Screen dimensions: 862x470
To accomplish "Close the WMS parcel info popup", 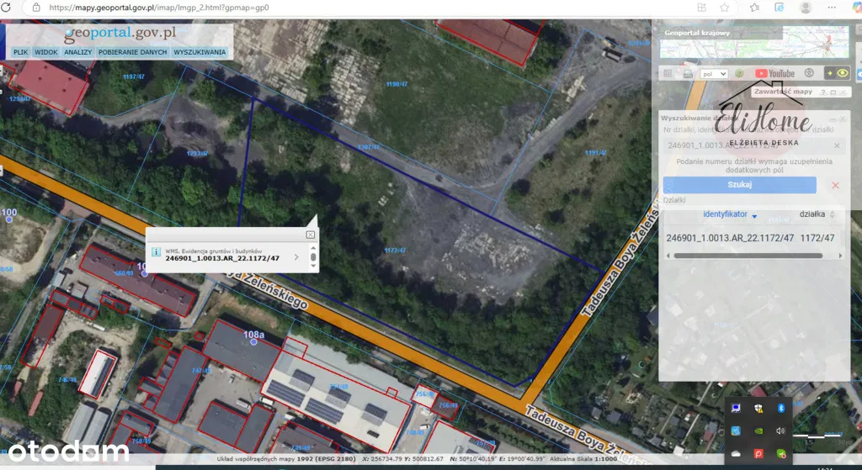I will [x=310, y=235].
